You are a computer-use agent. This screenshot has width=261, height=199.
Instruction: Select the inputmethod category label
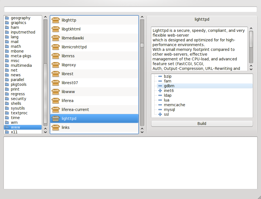(x=23, y=32)
